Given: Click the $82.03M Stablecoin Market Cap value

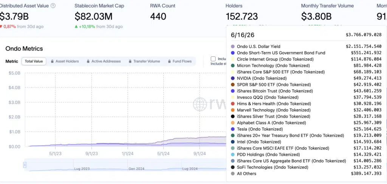Looking at the screenshot, I should (x=94, y=16).
